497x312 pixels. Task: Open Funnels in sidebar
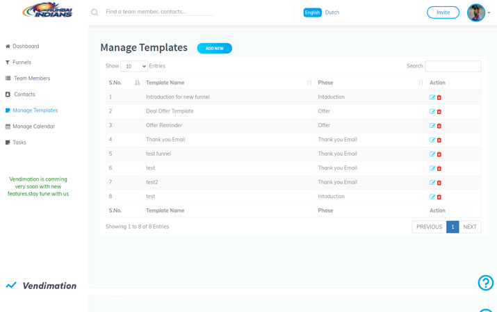coord(18,63)
